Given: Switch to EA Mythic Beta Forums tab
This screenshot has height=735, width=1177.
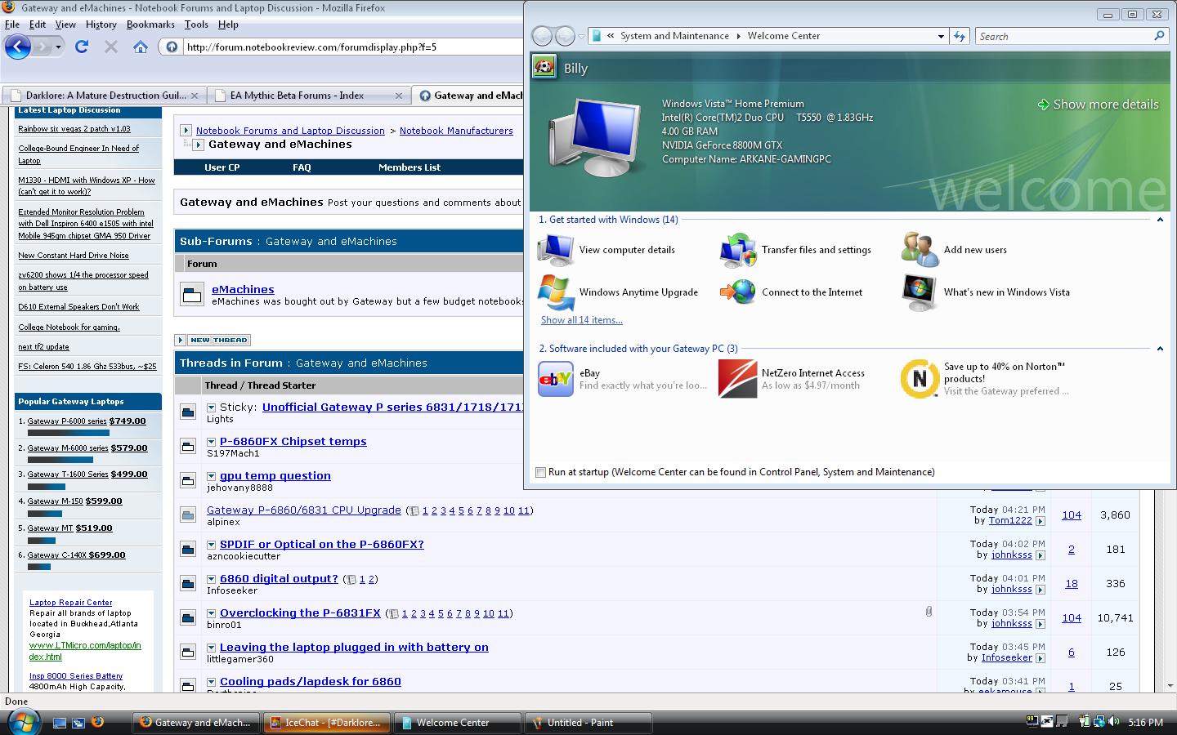Looking at the screenshot, I should click(298, 96).
